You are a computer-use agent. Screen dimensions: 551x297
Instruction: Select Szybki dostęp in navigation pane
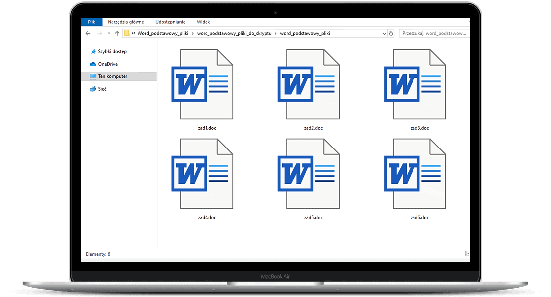pos(112,51)
